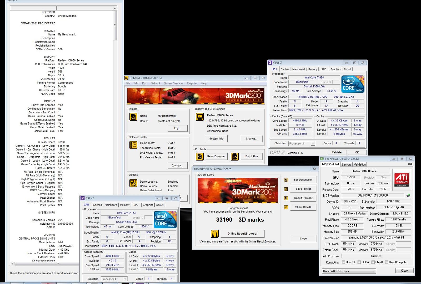Viewport: 421px width, 284px height.
Task: Click the Intel Core i7 logo in upper CPU-Z
Action: 353,84
